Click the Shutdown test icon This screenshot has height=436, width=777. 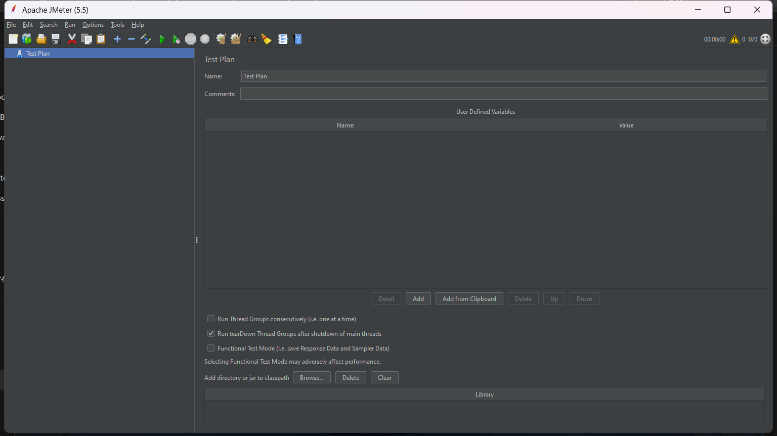point(205,39)
